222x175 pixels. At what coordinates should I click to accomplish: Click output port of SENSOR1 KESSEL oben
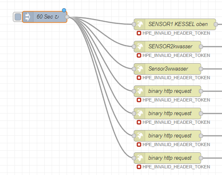216,24
